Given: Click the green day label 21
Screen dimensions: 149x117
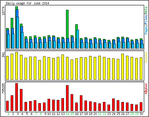Looking at the screenshot, I should [x=100, y=114].
